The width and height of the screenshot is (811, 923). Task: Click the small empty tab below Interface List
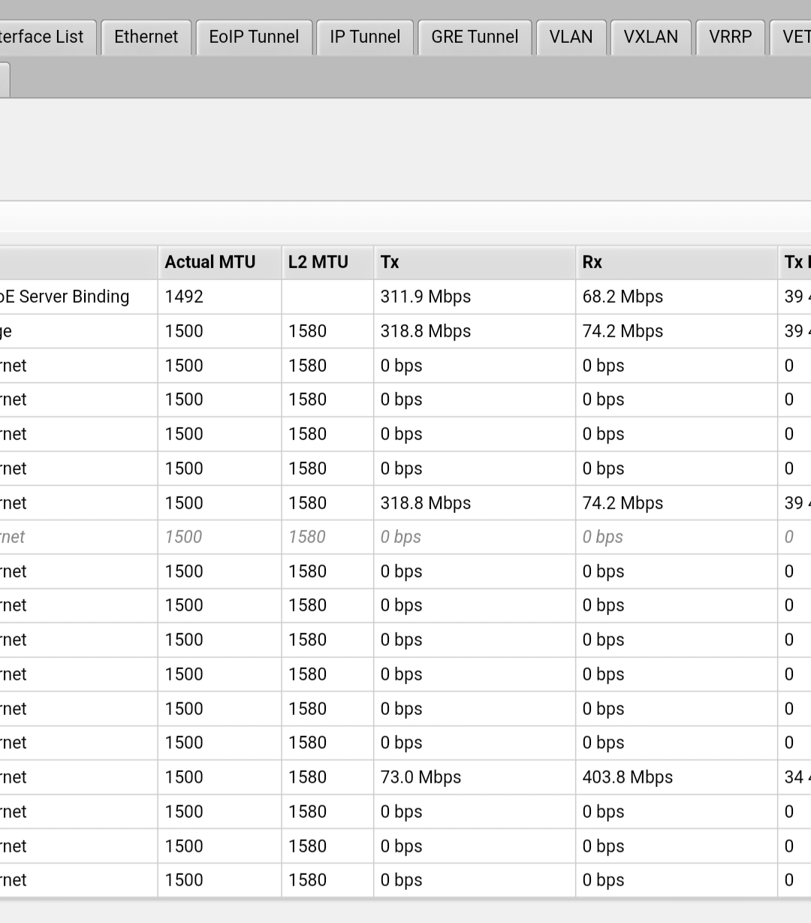click(x=4, y=79)
